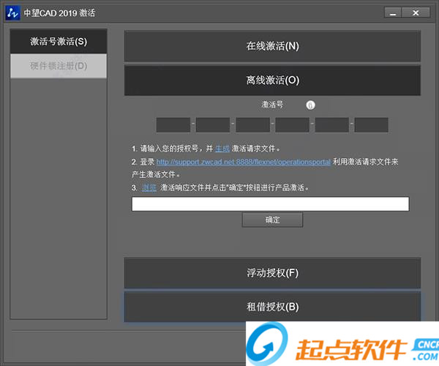Minimize the 中望CAD 2019 激活 window
This screenshot has width=439, height=366.
pyautogui.click(x=393, y=13)
